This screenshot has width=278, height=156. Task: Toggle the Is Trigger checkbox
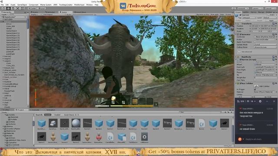tap(255, 90)
